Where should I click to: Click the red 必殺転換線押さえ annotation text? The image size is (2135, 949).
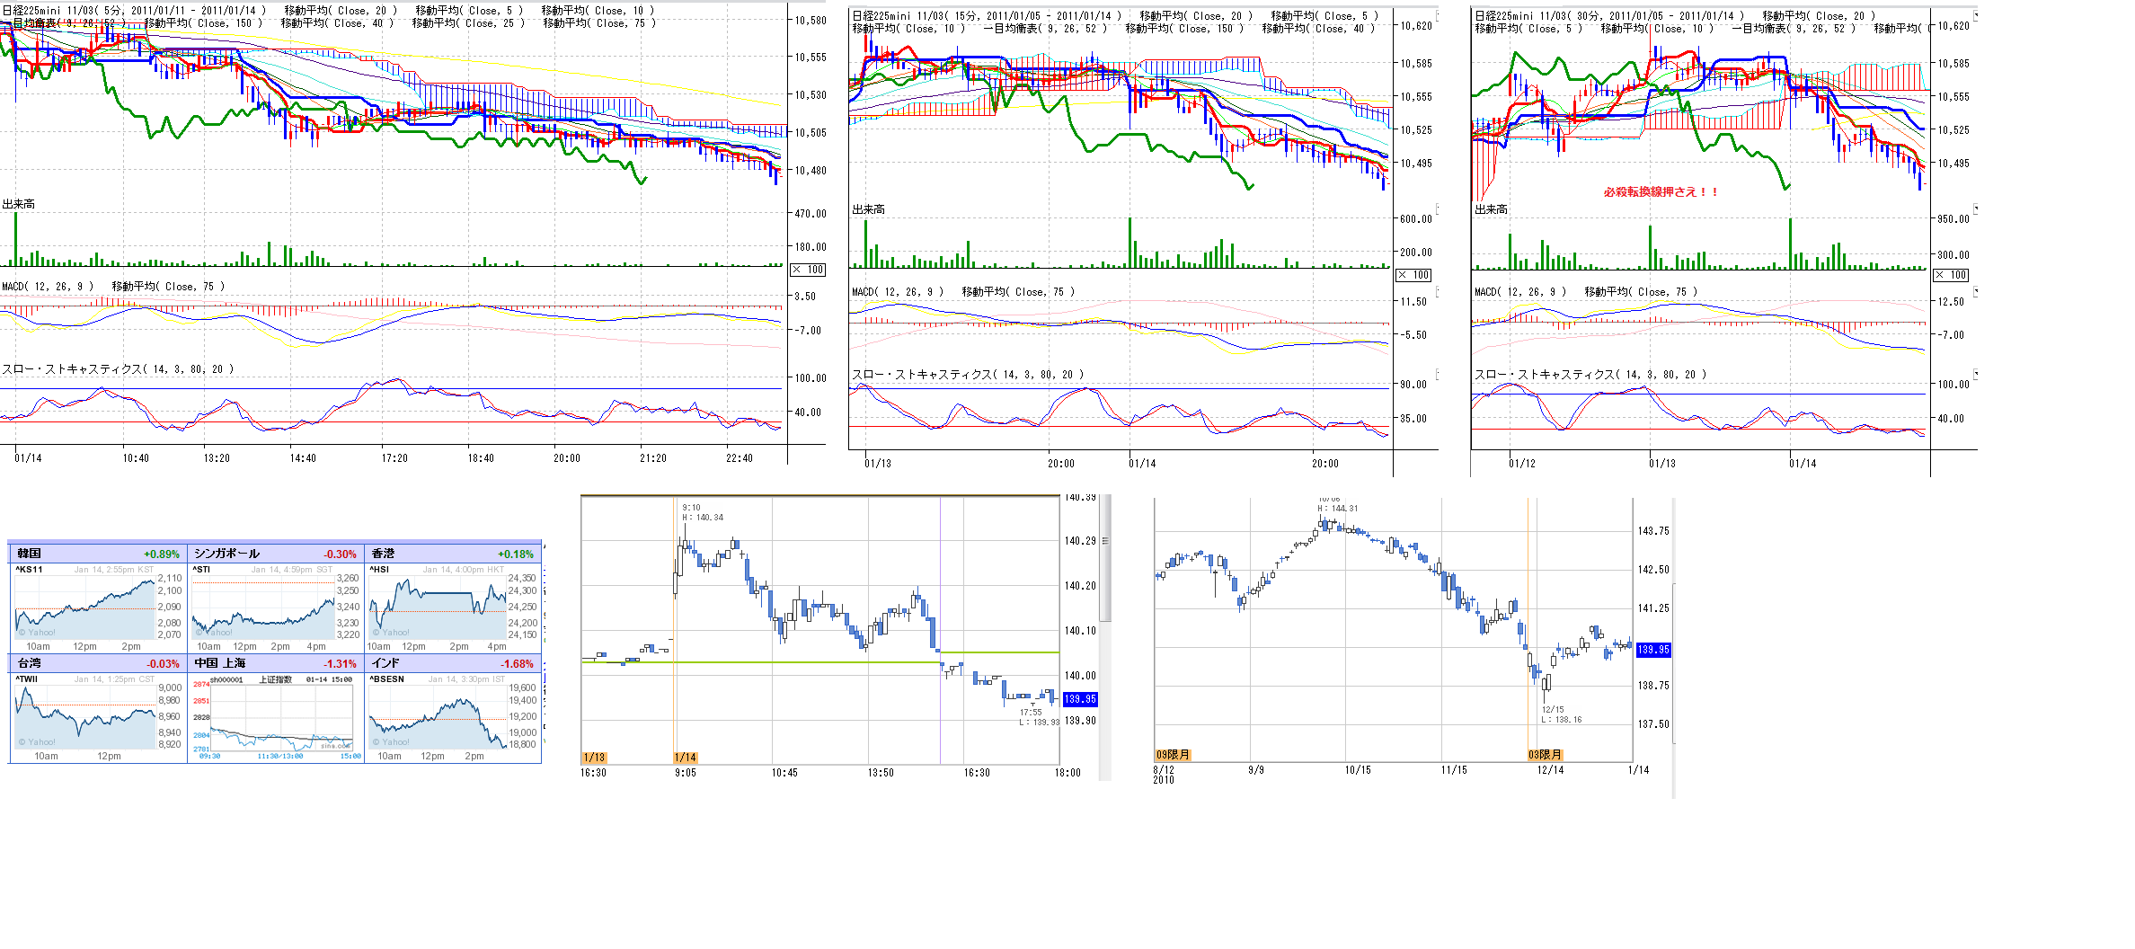coord(1661,192)
